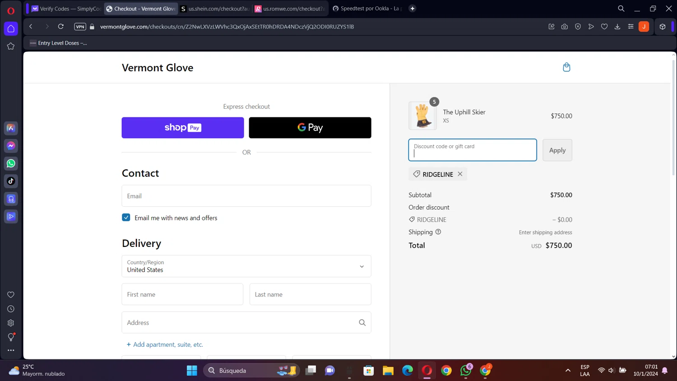Open Google Chrome from taskbar
The image size is (677, 381).
click(x=446, y=371)
